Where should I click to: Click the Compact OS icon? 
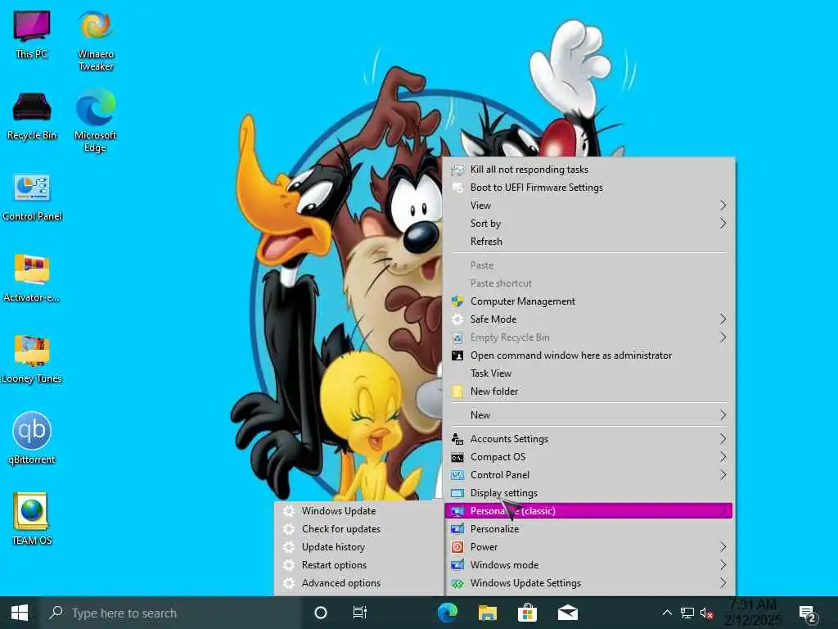point(457,457)
